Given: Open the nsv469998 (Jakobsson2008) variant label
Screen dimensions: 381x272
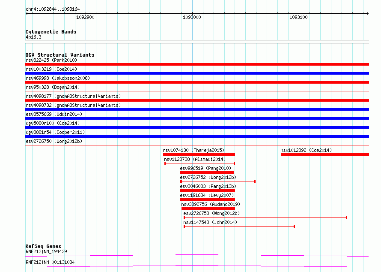Looking at the screenshot, I should pos(58,78).
